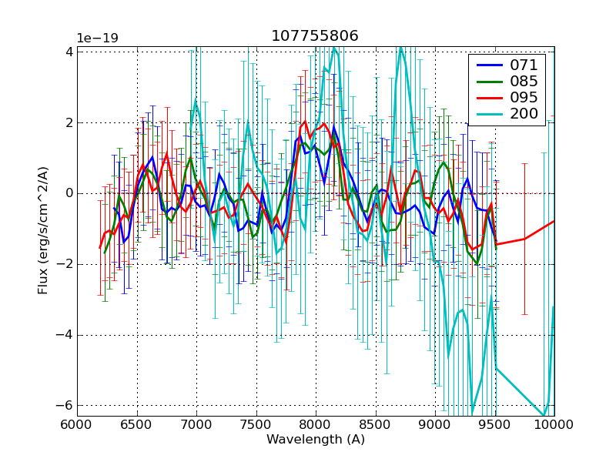Click the 10000 x-axis tick label
The height and width of the screenshot is (462, 616).
tap(554, 425)
